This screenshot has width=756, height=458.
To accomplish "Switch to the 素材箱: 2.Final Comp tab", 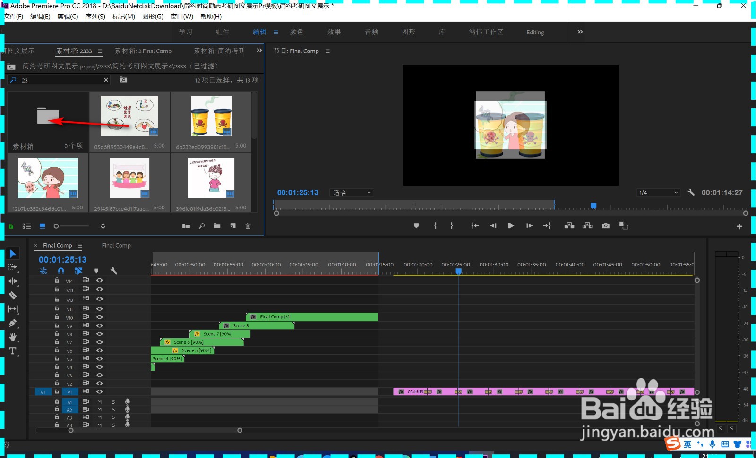I will tap(143, 51).
